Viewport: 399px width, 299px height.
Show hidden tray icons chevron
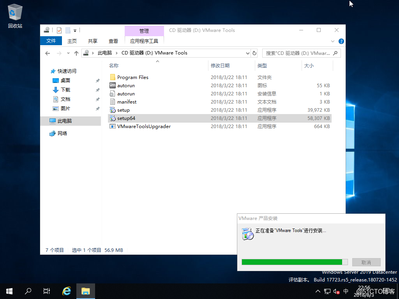[318, 291]
